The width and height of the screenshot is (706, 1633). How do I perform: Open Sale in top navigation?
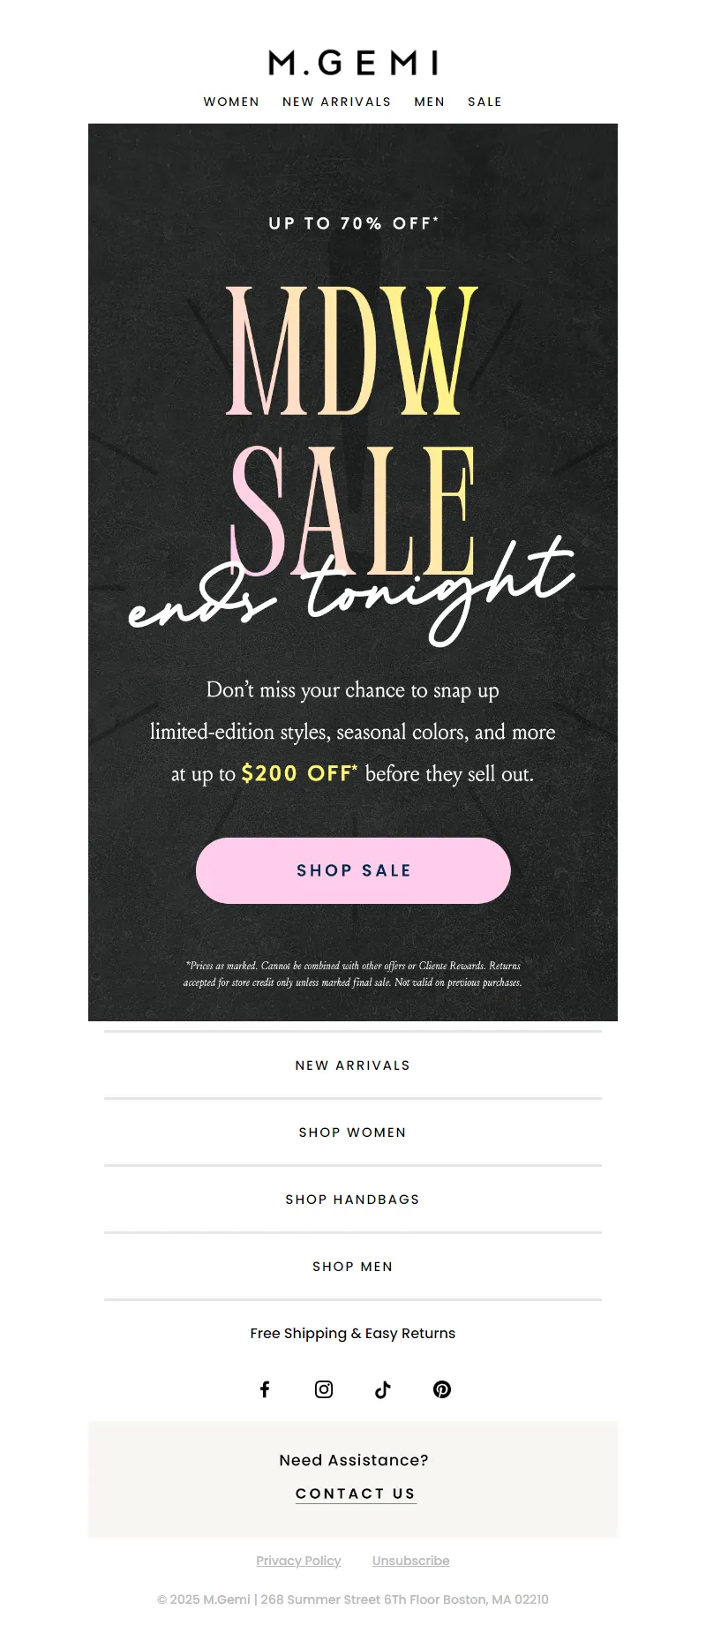pos(484,102)
